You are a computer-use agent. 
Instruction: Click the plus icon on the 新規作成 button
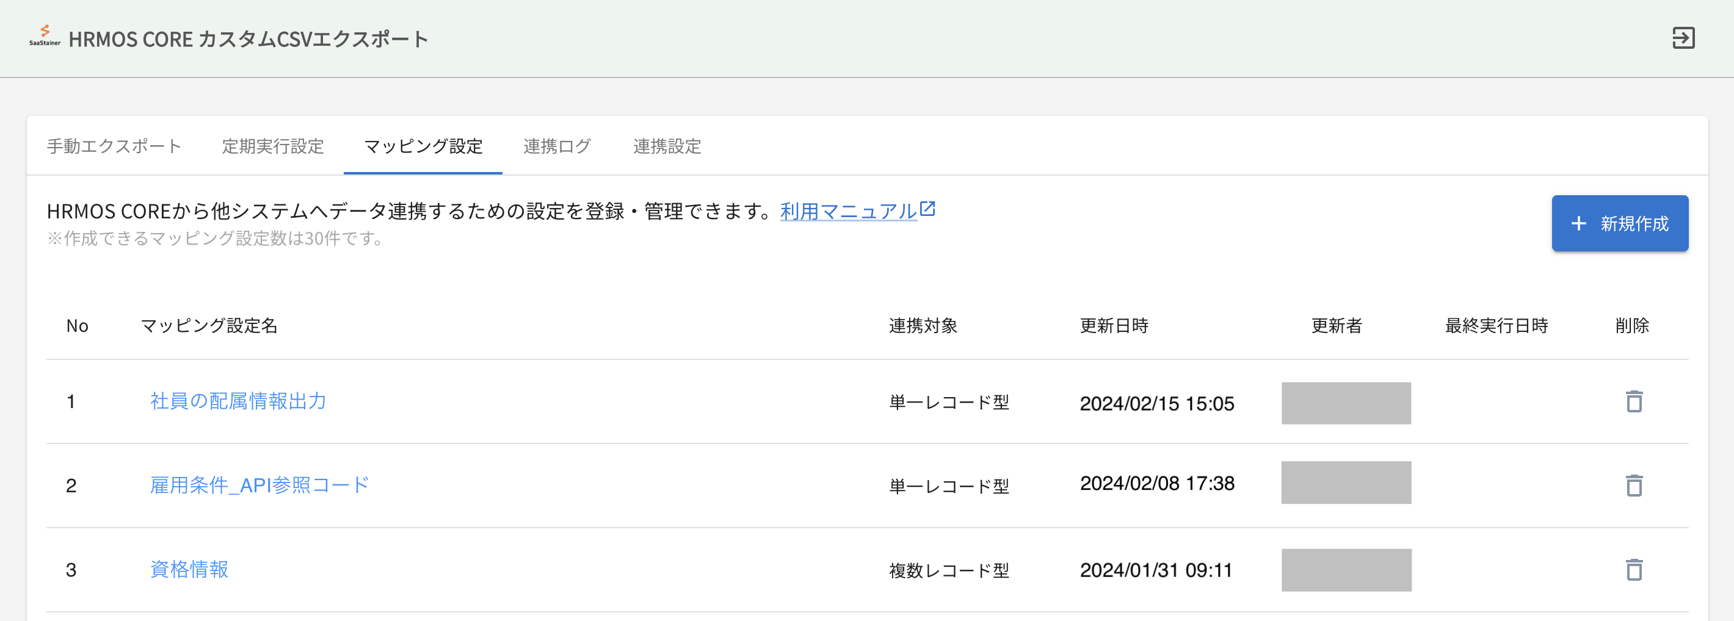tap(1578, 223)
